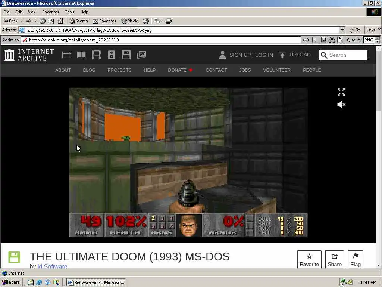Expand the IE address bar dropdown
This screenshot has width=382, height=287.
(342, 30)
